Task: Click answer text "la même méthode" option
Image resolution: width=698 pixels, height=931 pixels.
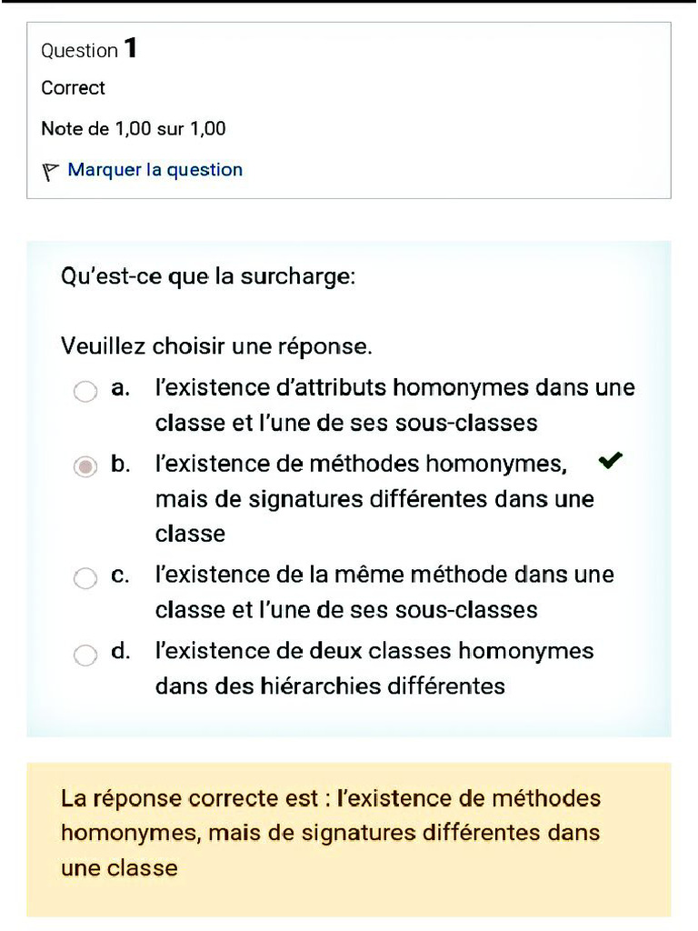Action: [x=384, y=592]
